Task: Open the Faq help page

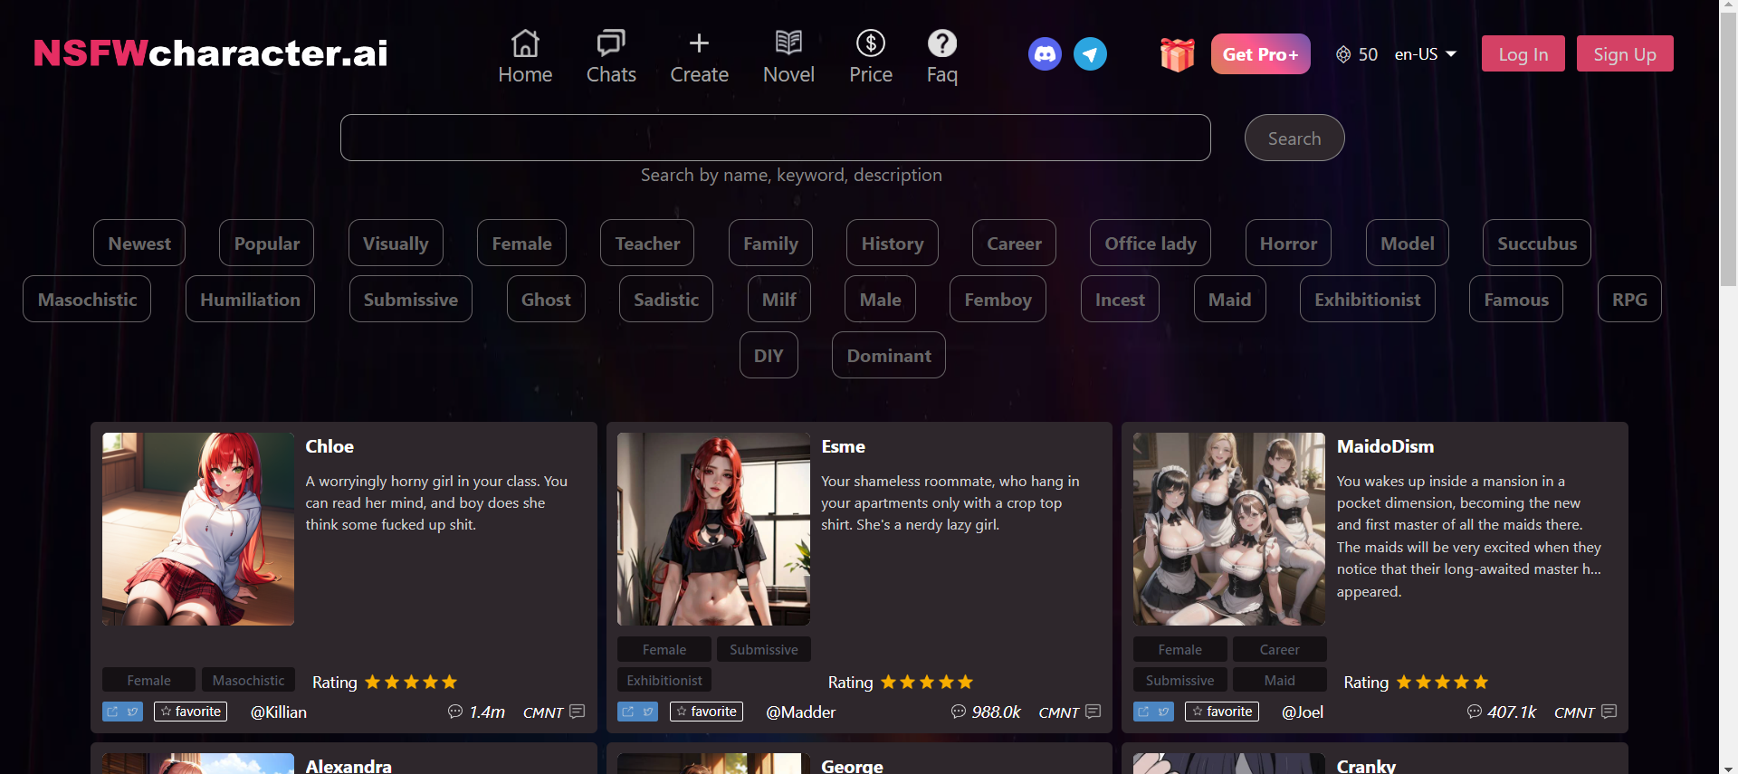Action: 942,56
